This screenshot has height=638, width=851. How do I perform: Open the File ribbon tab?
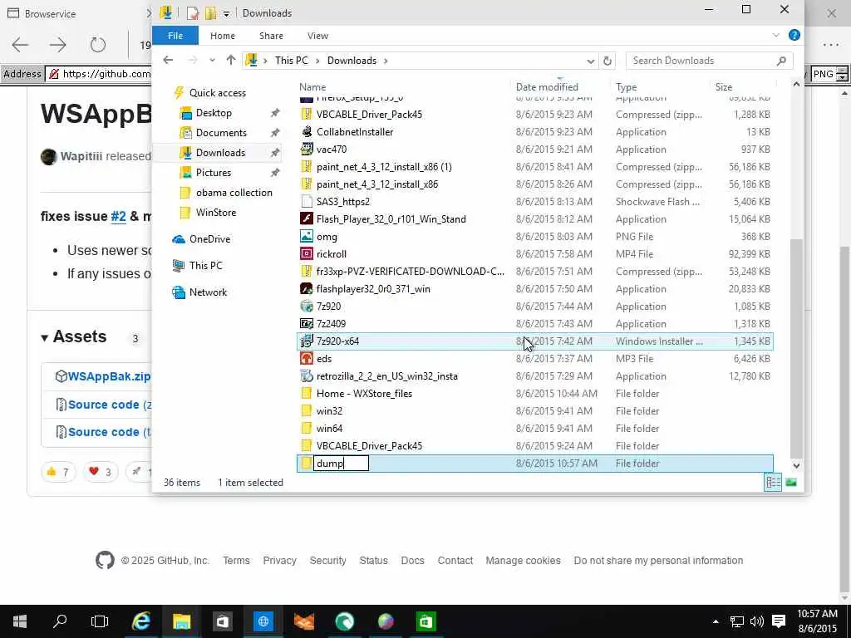pos(175,36)
